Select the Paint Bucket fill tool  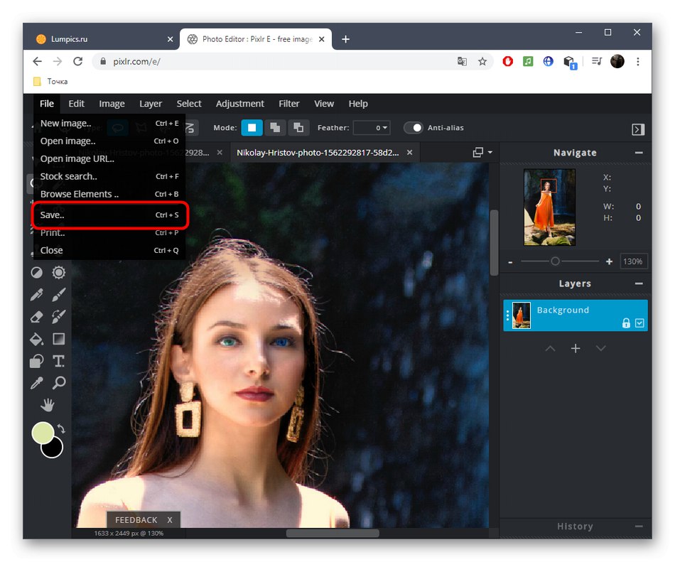(36, 339)
